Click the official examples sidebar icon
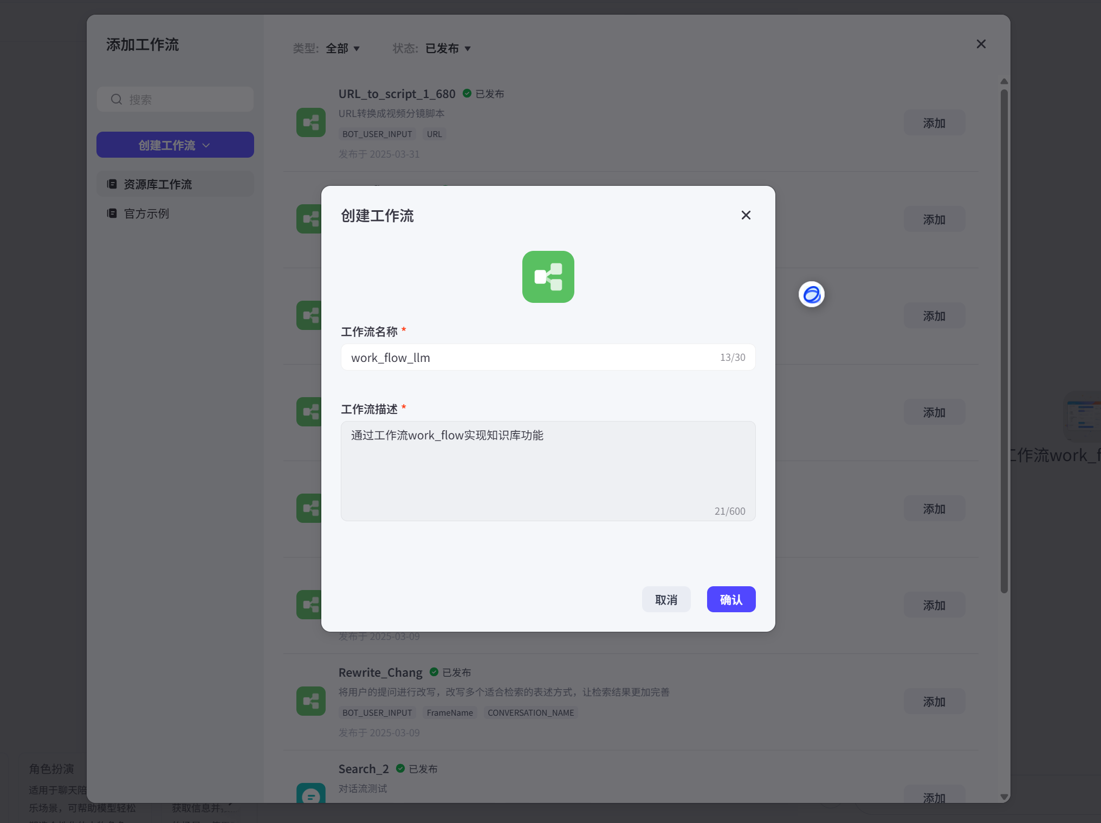This screenshot has height=823, width=1101. [112, 213]
